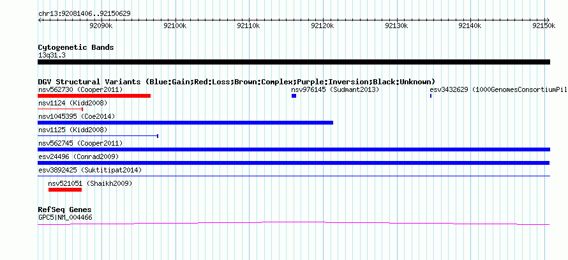568x260 pixels.
Task: Open the esv3432629 (1000GenomesConsortiumPil label
Action: (498, 89)
